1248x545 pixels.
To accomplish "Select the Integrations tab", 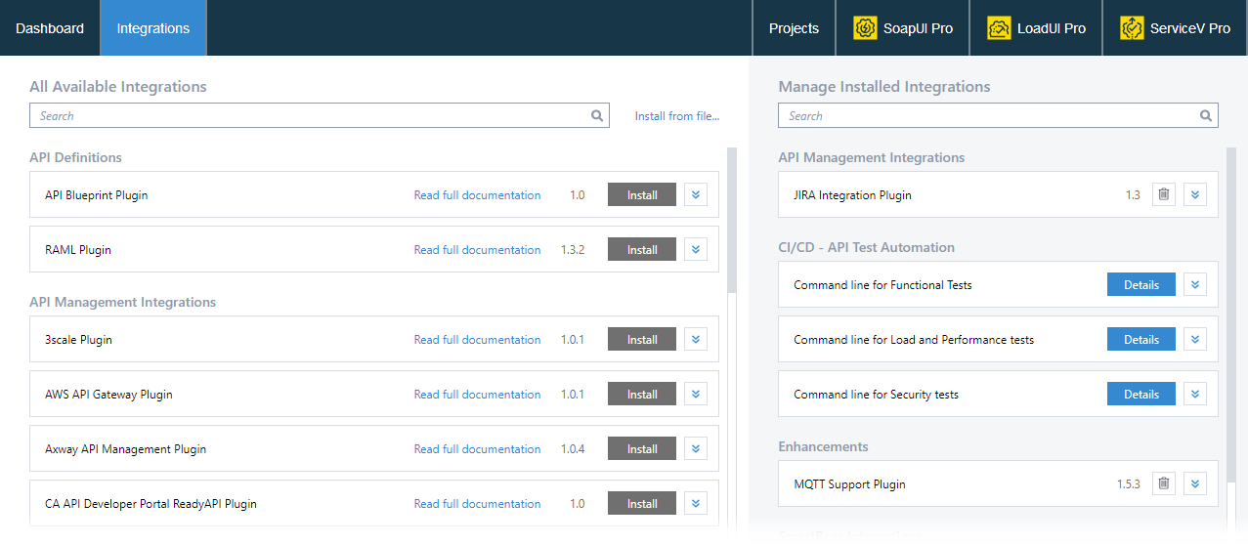I will [x=153, y=28].
